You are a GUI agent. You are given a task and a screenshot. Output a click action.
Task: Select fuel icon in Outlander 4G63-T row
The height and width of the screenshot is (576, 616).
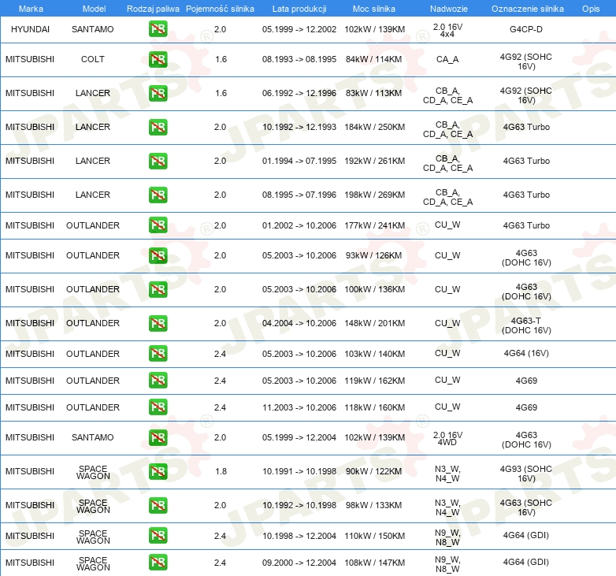tap(158, 323)
